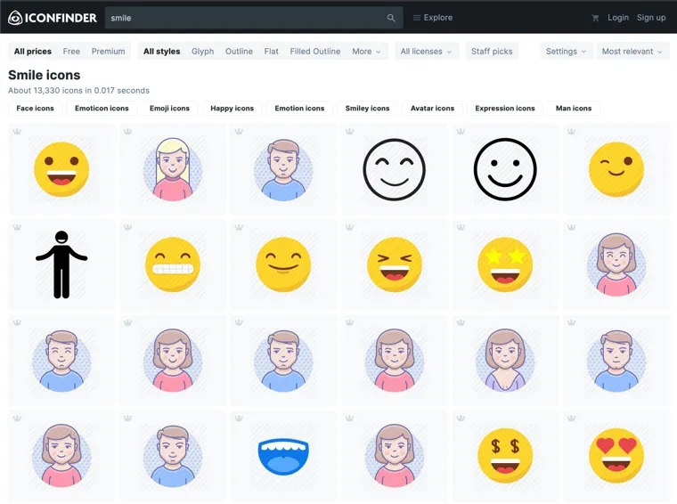This screenshot has height=504, width=677.
Task: Select the outline smiley with closed eyes
Action: pos(395,169)
